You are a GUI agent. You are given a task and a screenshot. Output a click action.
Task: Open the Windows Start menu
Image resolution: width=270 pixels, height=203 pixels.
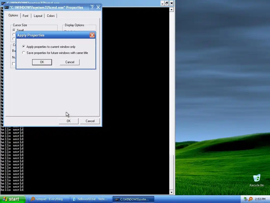click(x=13, y=199)
